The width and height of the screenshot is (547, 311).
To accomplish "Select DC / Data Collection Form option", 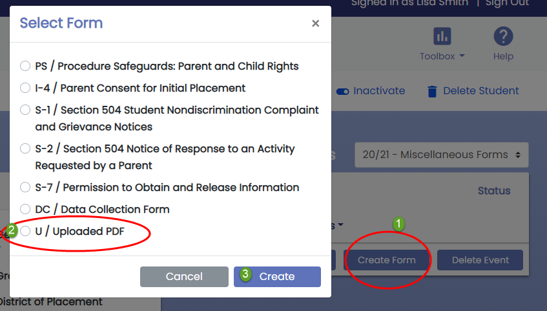I will 25,209.
